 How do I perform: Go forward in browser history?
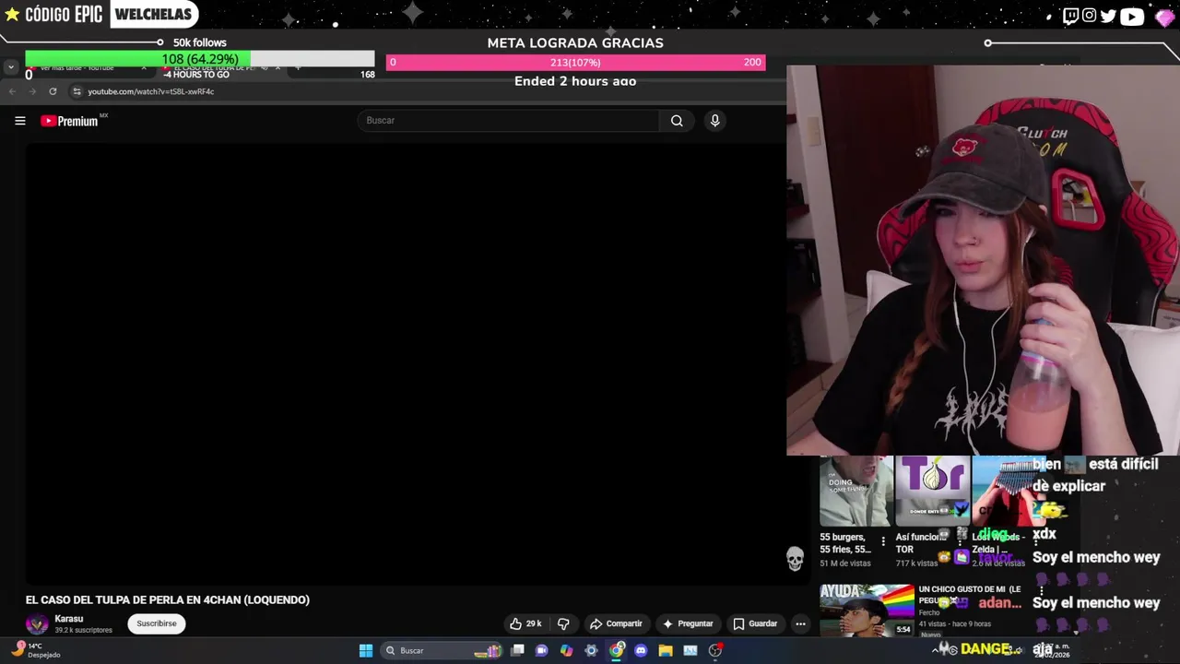[32, 91]
